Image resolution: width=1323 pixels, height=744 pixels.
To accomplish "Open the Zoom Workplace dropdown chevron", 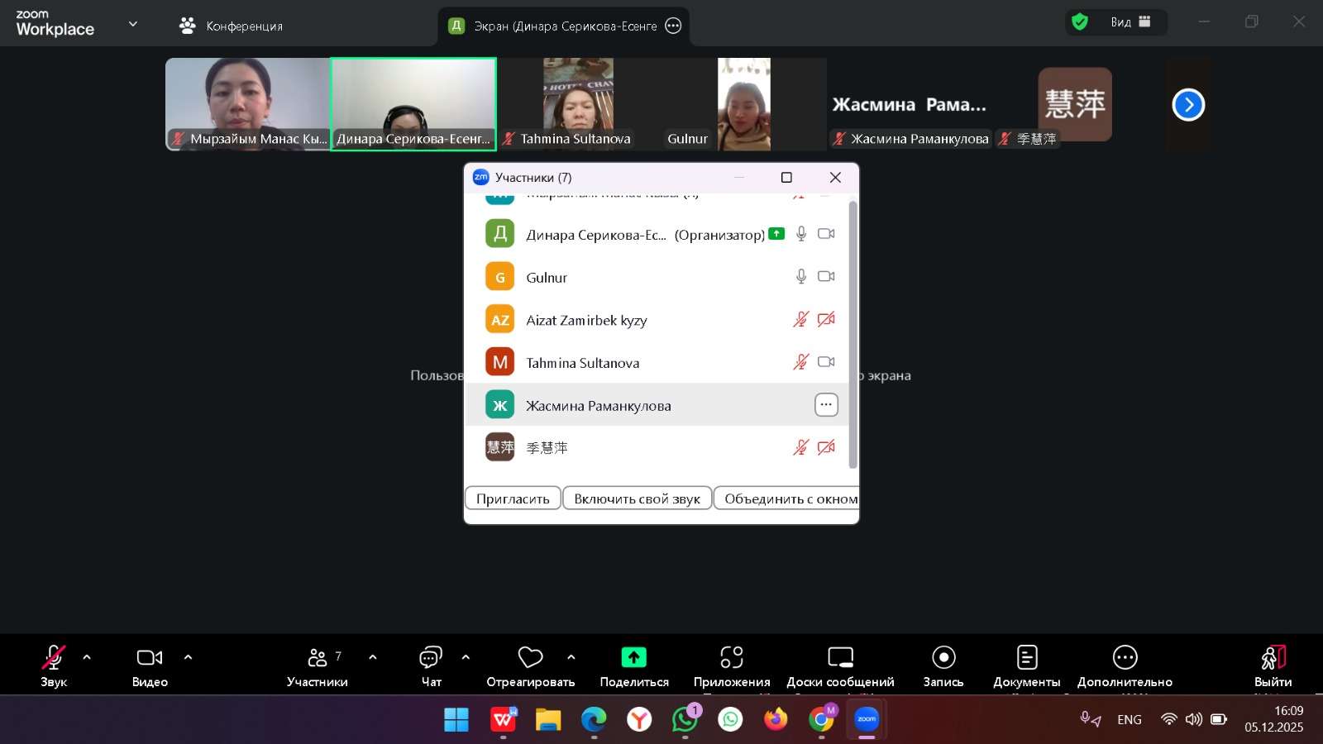I will (x=132, y=24).
